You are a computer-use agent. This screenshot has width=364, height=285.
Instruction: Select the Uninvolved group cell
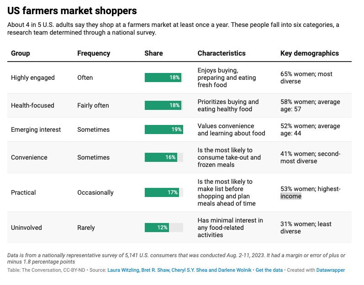click(x=26, y=228)
